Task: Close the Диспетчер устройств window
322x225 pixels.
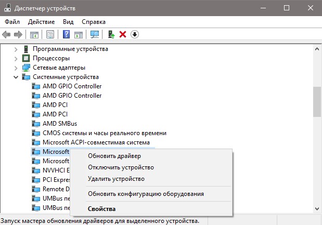Action: [x=310, y=8]
